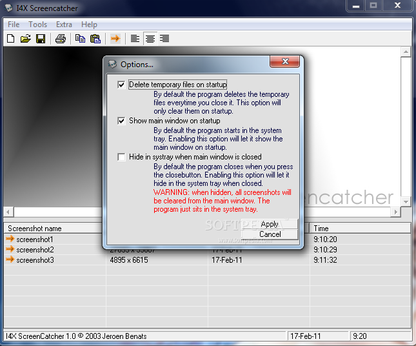Close the I4X Screencatcher main window

pyautogui.click(x=397, y=6)
